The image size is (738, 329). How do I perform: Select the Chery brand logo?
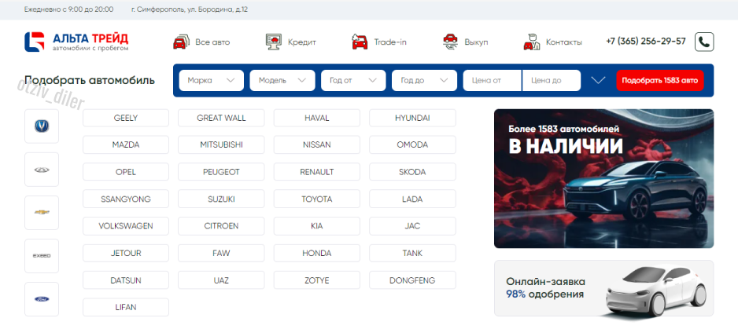(x=42, y=170)
